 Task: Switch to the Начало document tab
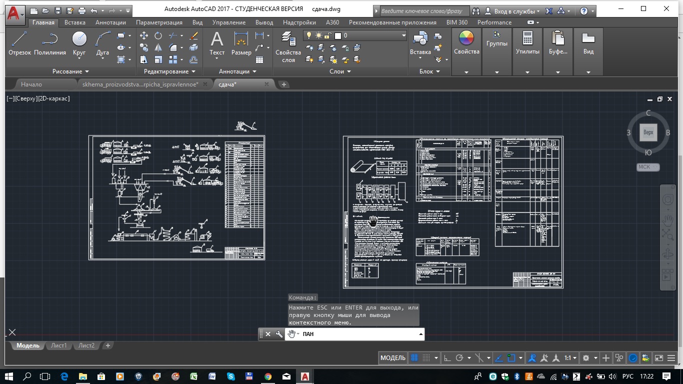point(31,84)
